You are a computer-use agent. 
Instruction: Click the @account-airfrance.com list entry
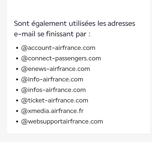[58, 48]
